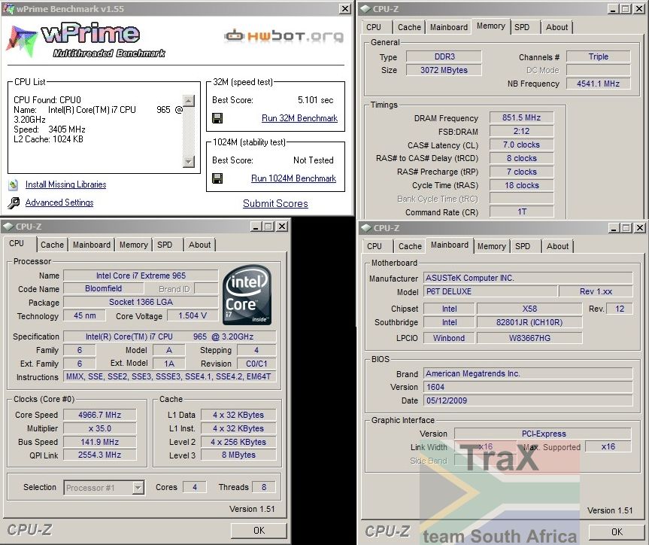Click CPU-Z icon in Mainboard window title bar
Screen dimensions: 649x545
pos(366,228)
